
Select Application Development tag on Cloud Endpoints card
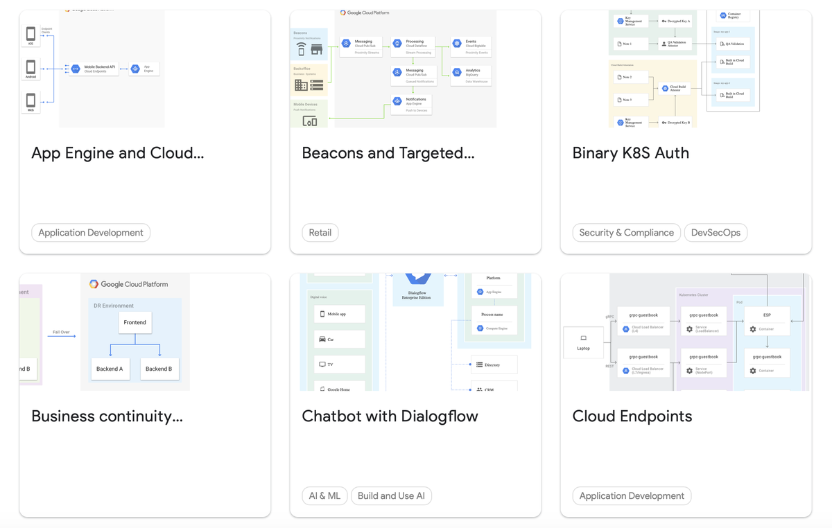[x=632, y=496]
